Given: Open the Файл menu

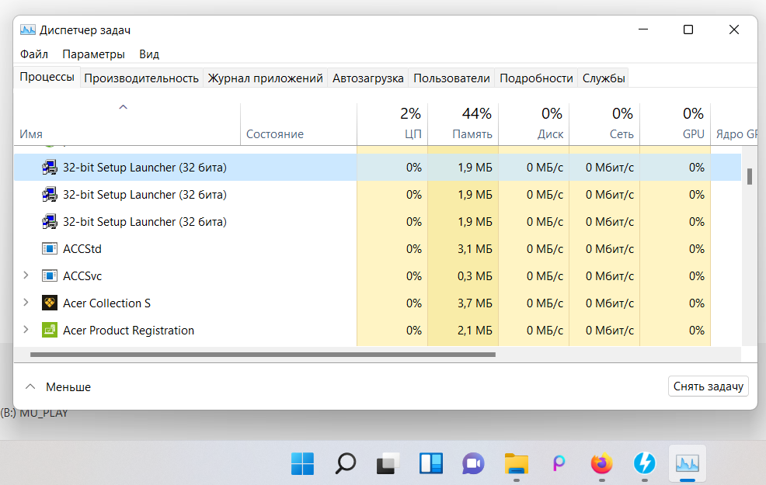Looking at the screenshot, I should (33, 54).
